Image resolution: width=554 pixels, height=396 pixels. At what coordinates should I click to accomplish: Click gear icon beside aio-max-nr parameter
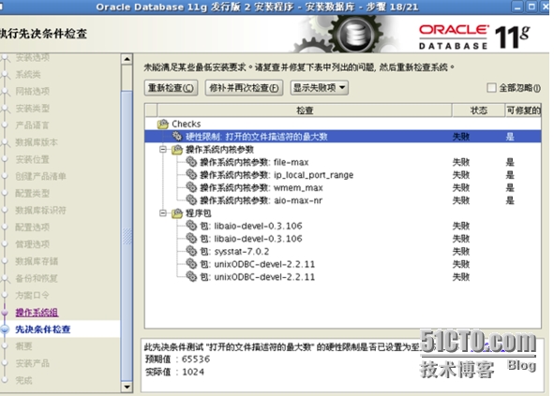click(191, 200)
